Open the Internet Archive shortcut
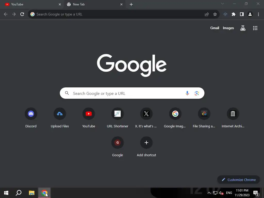Viewport: 264px width, 198px height. click(233, 118)
